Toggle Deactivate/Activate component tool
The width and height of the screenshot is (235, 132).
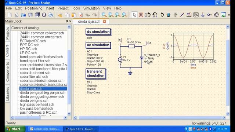click(x=141, y=15)
